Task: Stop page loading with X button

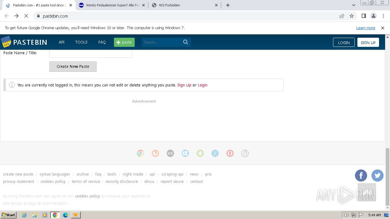Action: 26,16
